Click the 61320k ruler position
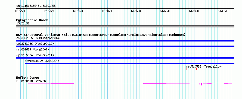The width and height of the screenshot is (242, 99). 20,11
